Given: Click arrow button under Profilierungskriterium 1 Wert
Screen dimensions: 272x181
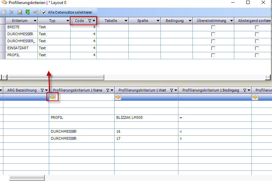Looking at the screenshot, I should coord(118,97).
